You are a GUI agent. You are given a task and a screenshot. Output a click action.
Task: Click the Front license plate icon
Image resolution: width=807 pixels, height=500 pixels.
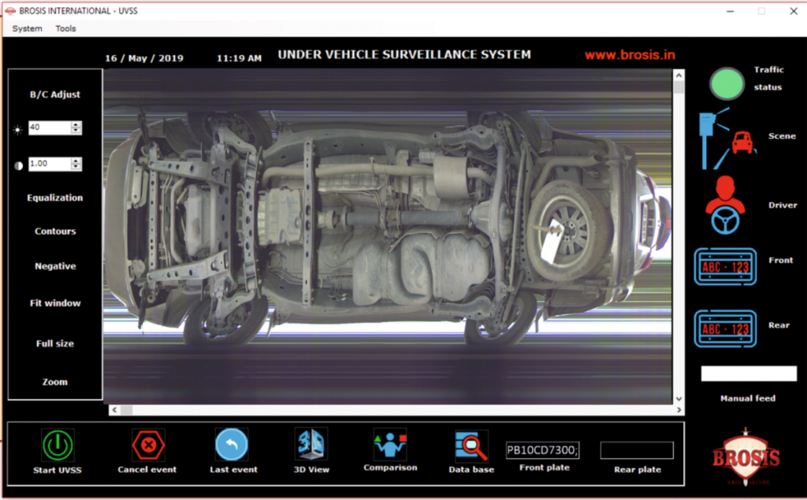pos(724,266)
